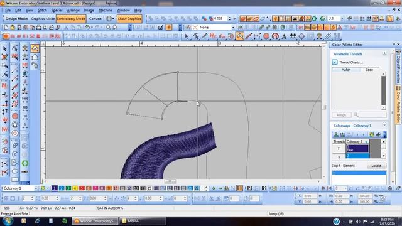402x226 pixels.
Task: Open the Arrange menu
Action: 73,10
